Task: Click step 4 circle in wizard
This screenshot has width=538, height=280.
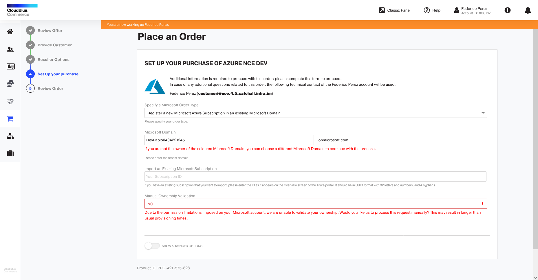Action: 30,74
